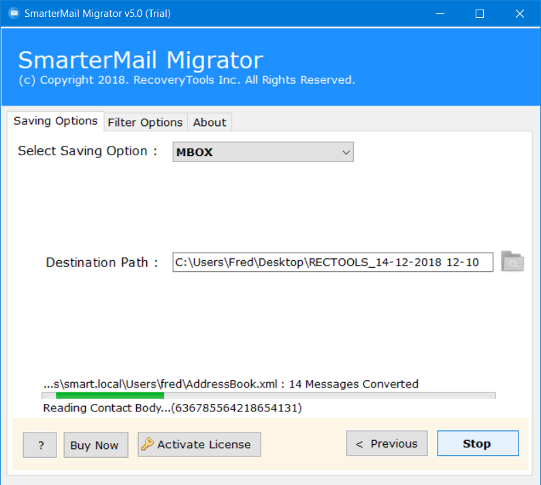Click into the Destination Path field

333,262
